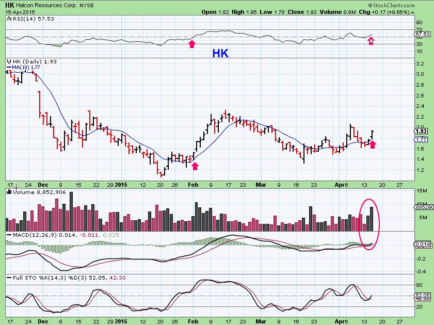Click the Halcon Resources Corp. company name
Image resolution: width=434 pixels, height=325 pixels.
pos(46,5)
